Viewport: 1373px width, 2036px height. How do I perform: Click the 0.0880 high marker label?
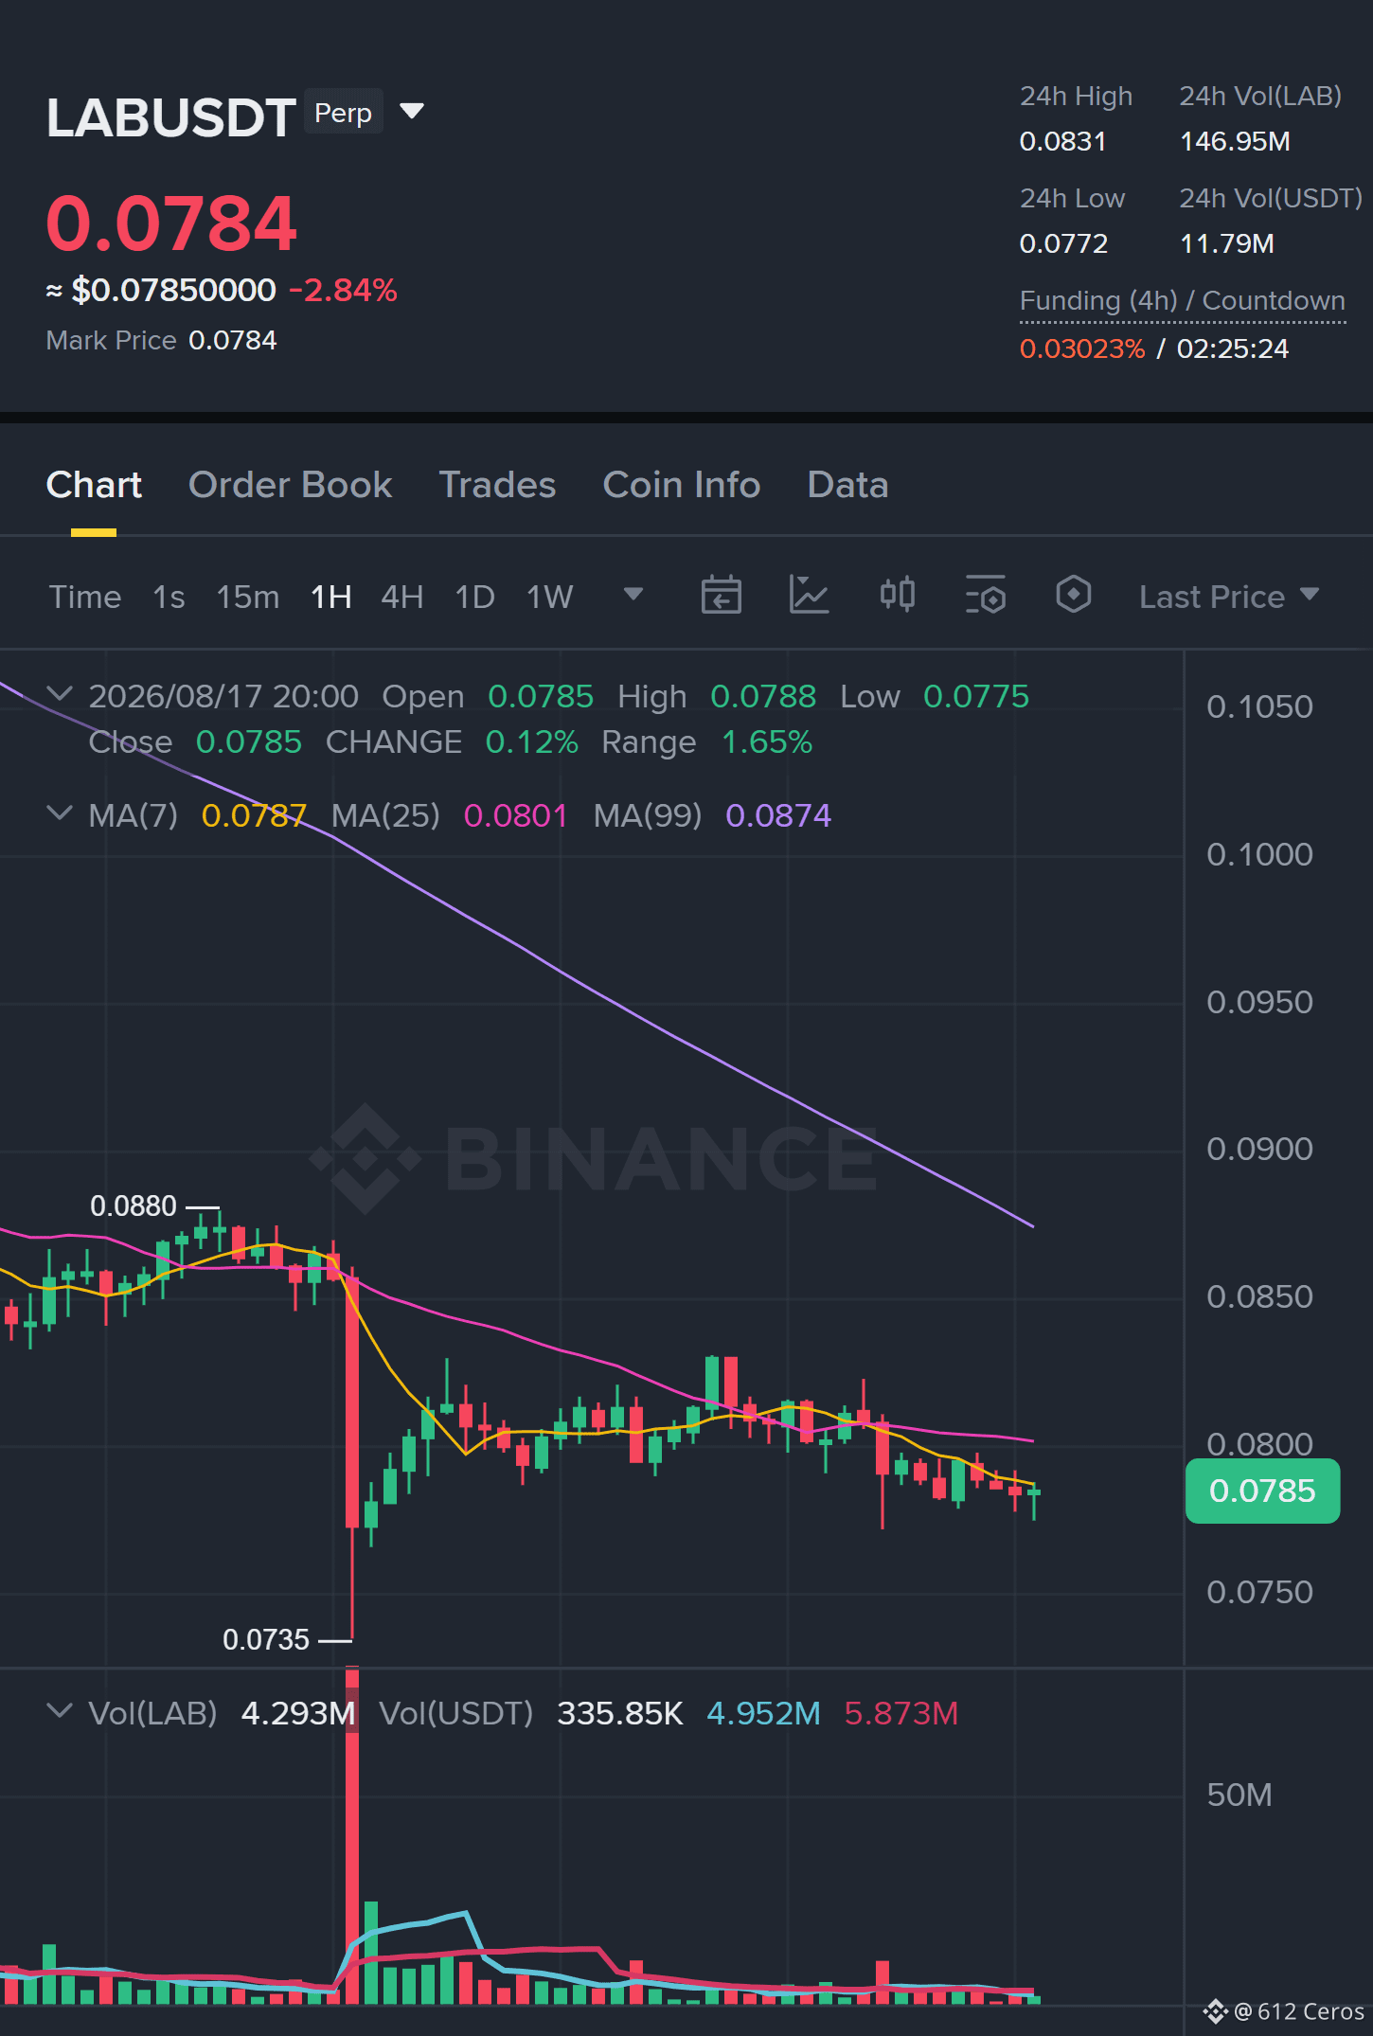pyautogui.click(x=134, y=1206)
